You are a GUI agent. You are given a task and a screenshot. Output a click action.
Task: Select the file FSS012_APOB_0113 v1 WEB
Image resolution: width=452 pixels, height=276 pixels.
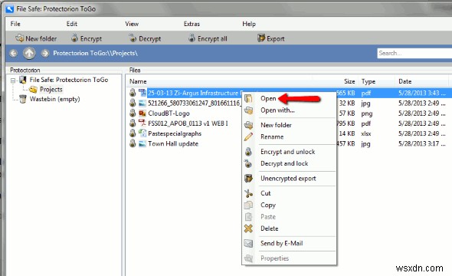[188, 123]
